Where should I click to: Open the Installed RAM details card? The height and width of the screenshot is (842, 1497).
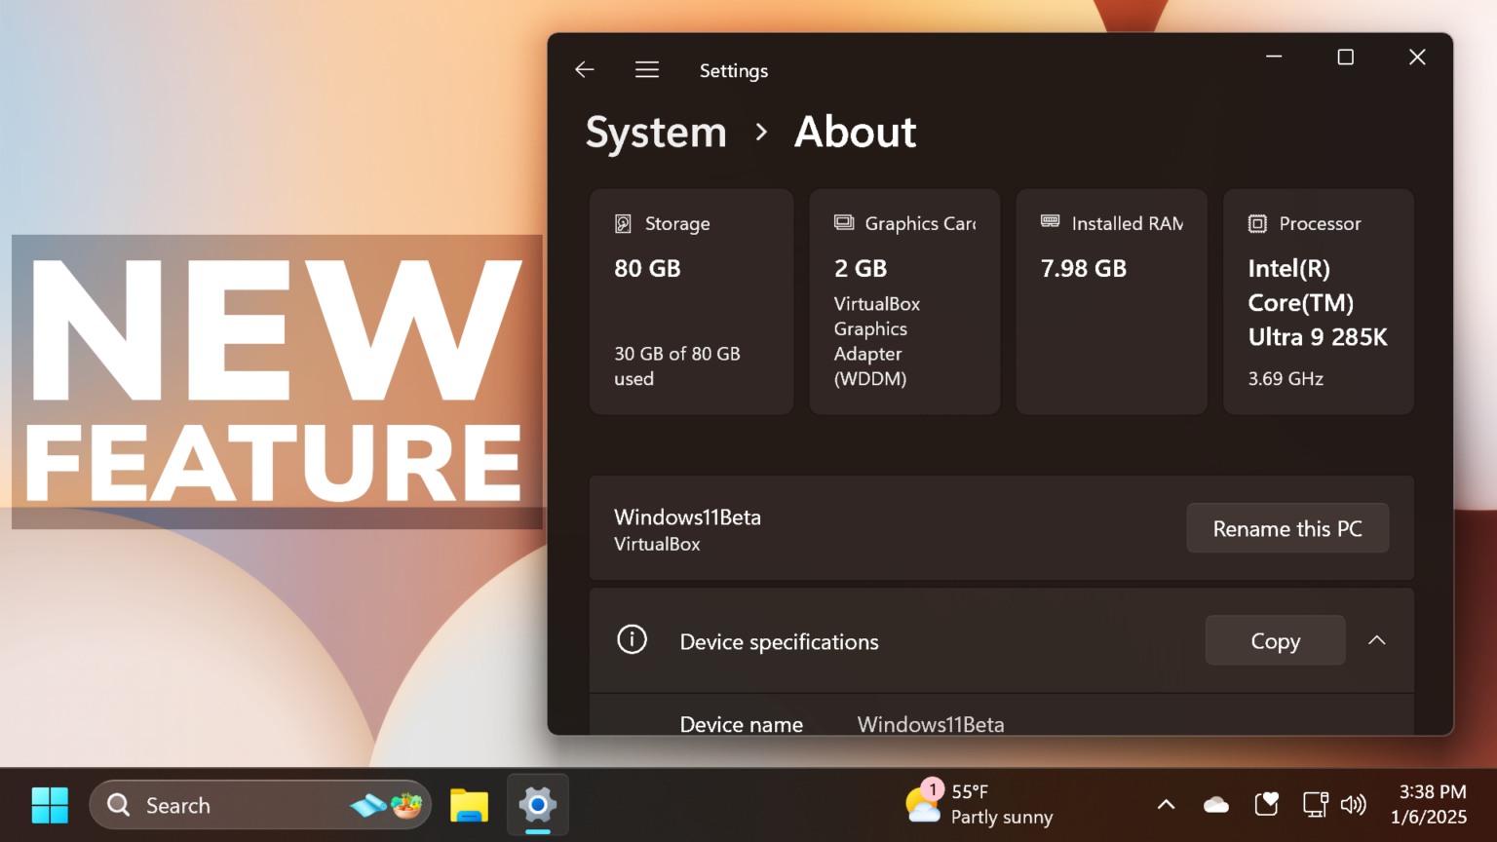tap(1111, 301)
